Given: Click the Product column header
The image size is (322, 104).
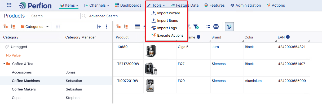Looking at the screenshot, I should 122,37.
